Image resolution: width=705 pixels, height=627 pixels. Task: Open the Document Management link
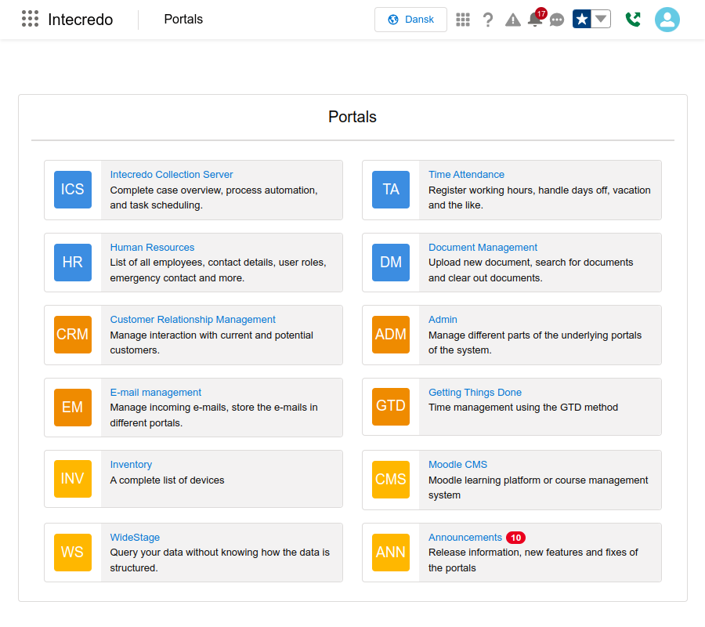(483, 248)
